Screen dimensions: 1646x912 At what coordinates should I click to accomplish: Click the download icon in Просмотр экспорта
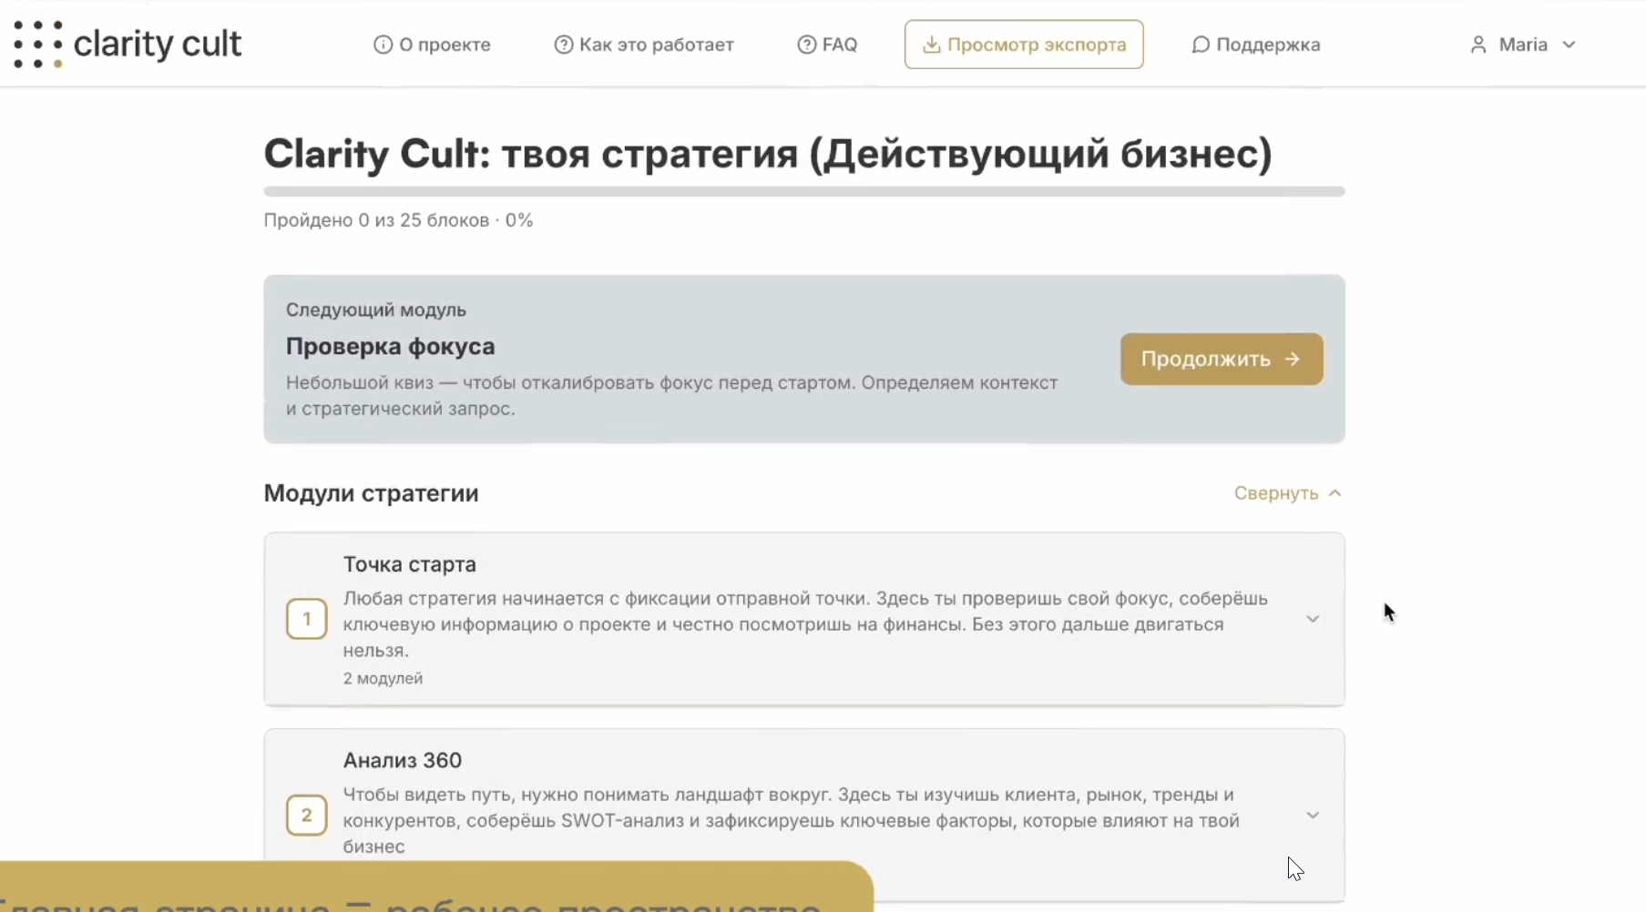[x=931, y=45]
